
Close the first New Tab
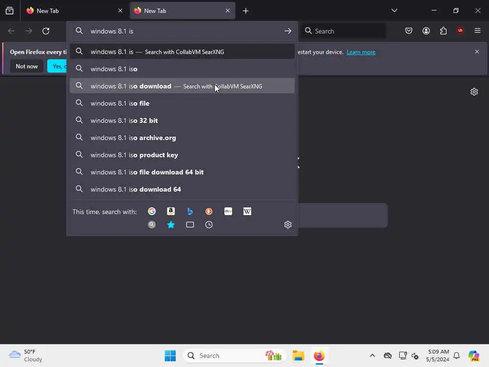(x=120, y=11)
